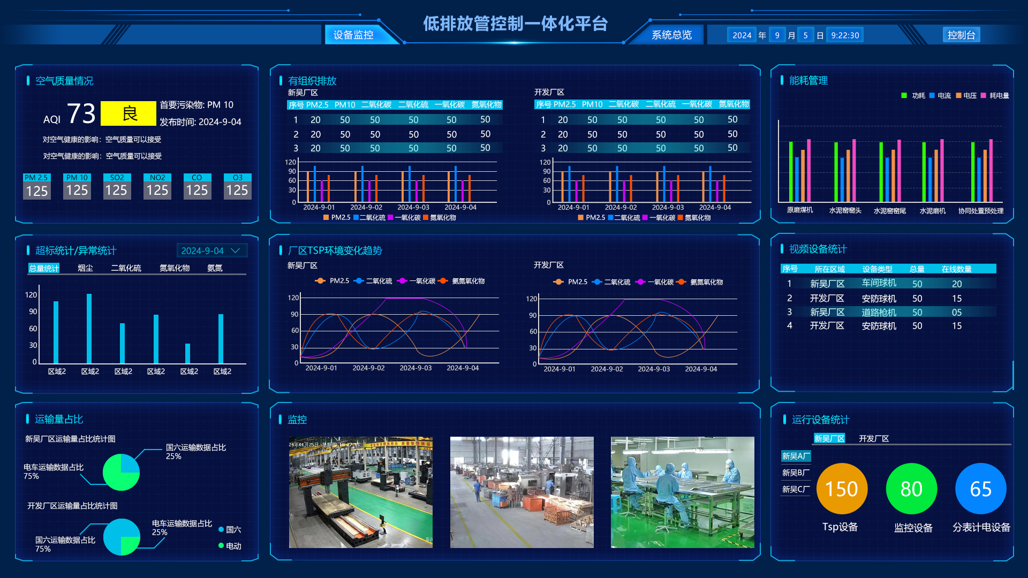The width and height of the screenshot is (1028, 578).
Task: Click the 控制台 button
Action: (961, 34)
